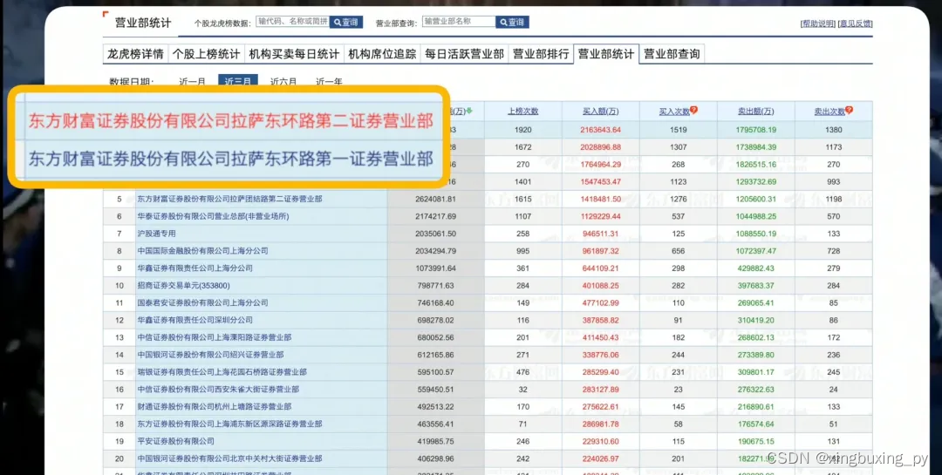This screenshot has width=942, height=475.
Task: Click the total value 2035061.50
Action: [435, 234]
